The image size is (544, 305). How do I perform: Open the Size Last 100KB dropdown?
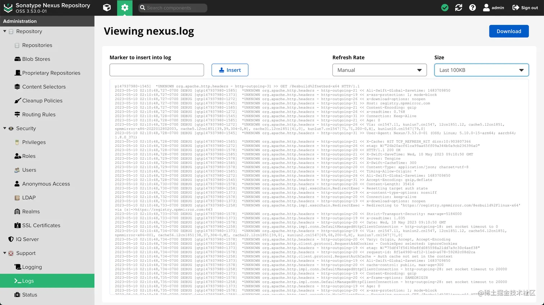tap(481, 70)
